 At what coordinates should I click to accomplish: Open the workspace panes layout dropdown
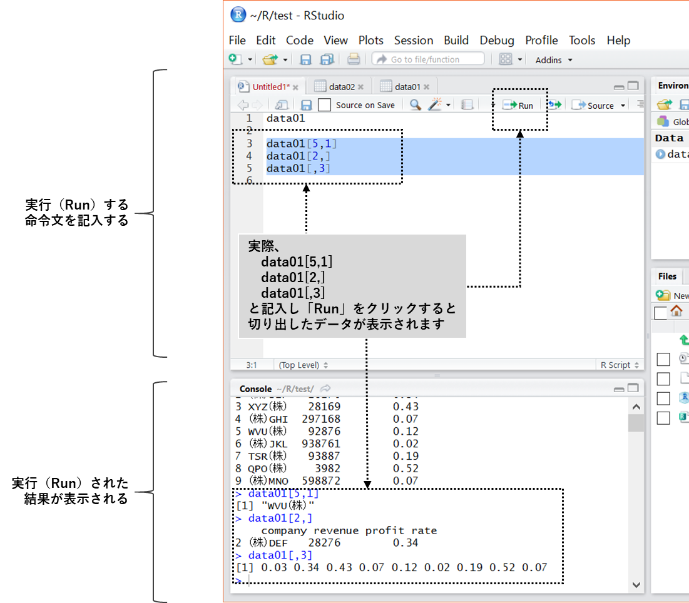click(519, 60)
